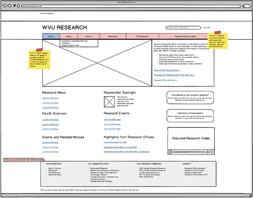Click the browser forward arrow
The width and height of the screenshot is (253, 198).
point(10,6)
